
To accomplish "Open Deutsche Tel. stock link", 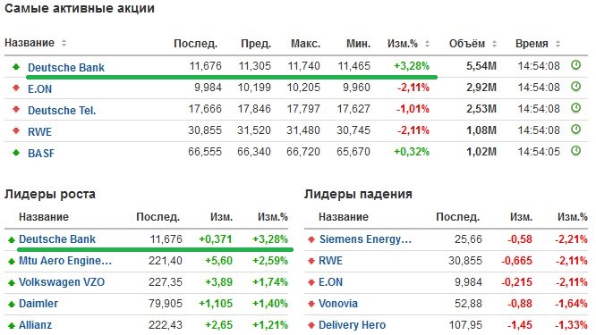I will (x=62, y=111).
